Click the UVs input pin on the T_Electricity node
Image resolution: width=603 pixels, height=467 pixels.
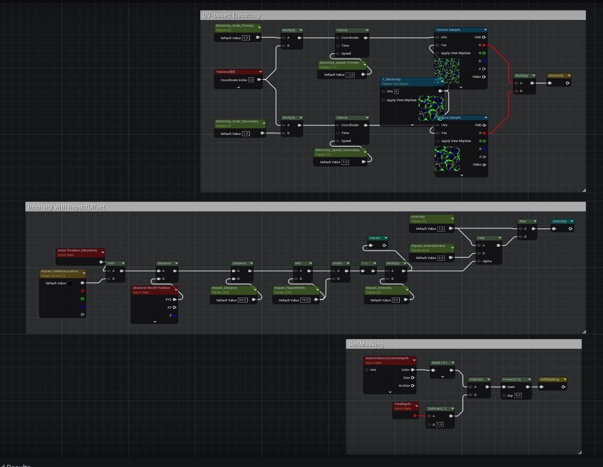(x=384, y=91)
